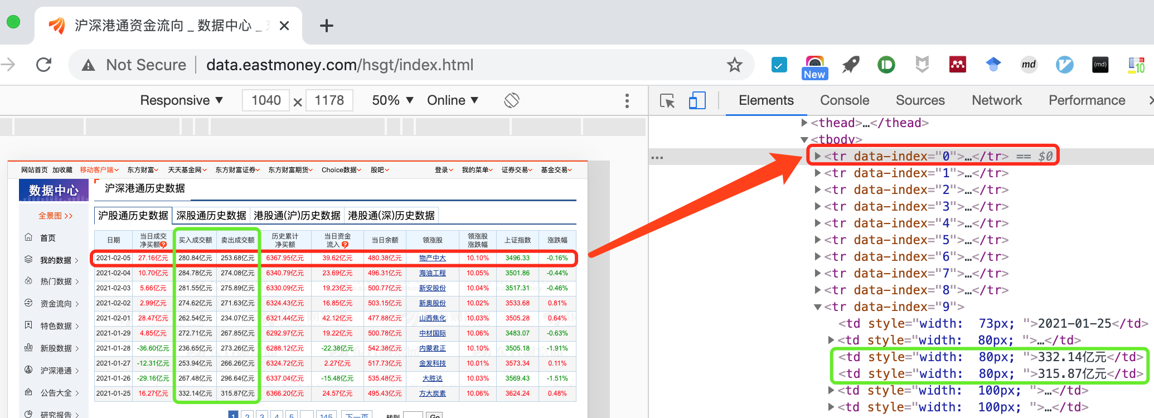This screenshot has height=418, width=1154.
Task: Expand the tr data-index="1" node
Action: (817, 173)
